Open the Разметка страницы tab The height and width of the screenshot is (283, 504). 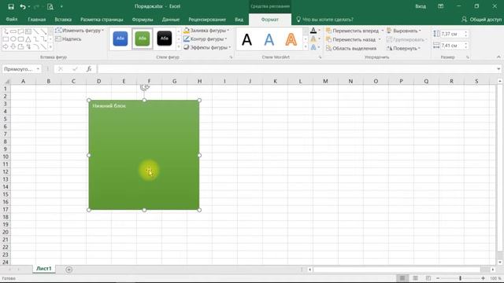pyautogui.click(x=102, y=19)
